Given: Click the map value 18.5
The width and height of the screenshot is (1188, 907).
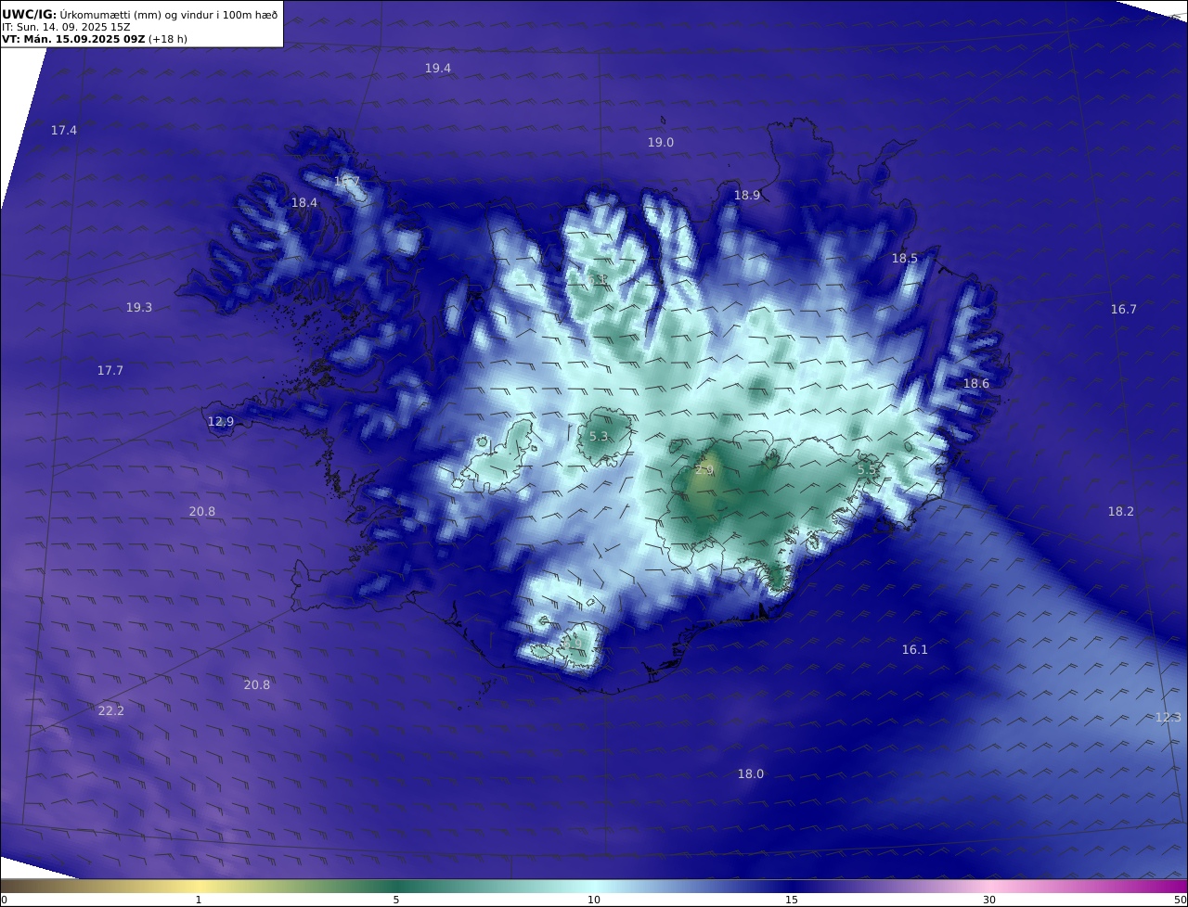Looking at the screenshot, I should click(x=905, y=258).
